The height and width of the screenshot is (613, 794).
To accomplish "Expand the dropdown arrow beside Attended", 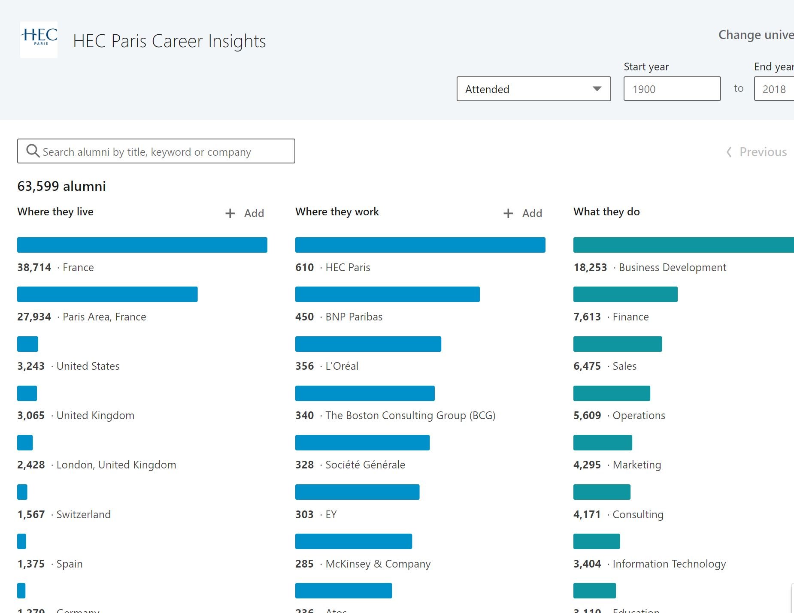I will pos(597,89).
